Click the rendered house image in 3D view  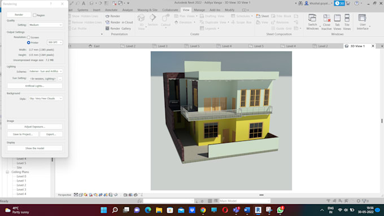click(221, 121)
